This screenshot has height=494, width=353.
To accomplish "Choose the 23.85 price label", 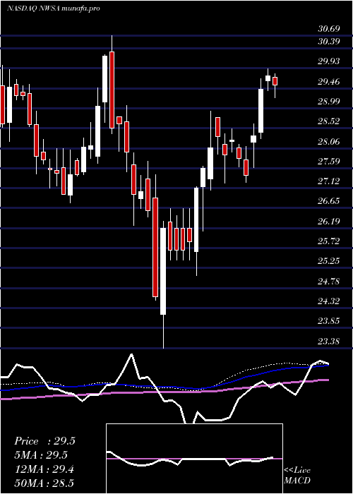I will pos(329,321).
